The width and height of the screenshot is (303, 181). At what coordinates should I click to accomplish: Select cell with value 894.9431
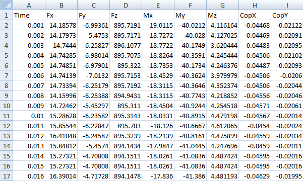pyautogui.click(x=126, y=96)
